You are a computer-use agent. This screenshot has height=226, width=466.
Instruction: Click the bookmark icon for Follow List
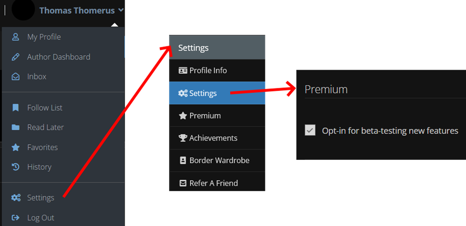[15, 108]
